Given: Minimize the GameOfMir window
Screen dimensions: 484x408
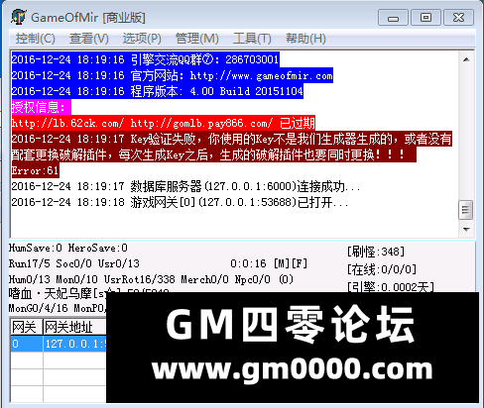Looking at the screenshot, I should (x=393, y=18).
